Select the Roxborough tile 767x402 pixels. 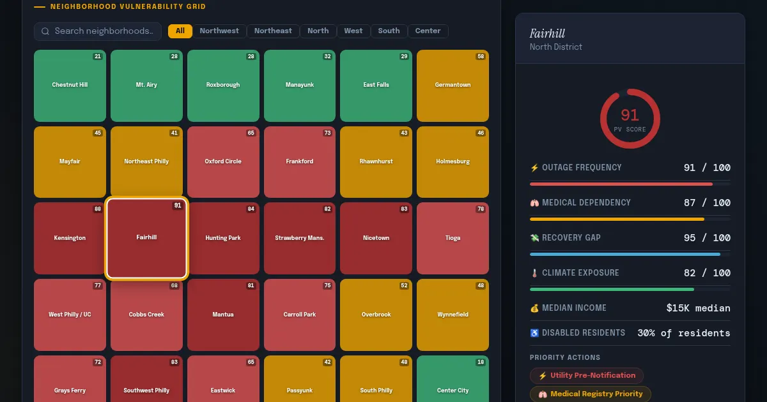click(223, 86)
